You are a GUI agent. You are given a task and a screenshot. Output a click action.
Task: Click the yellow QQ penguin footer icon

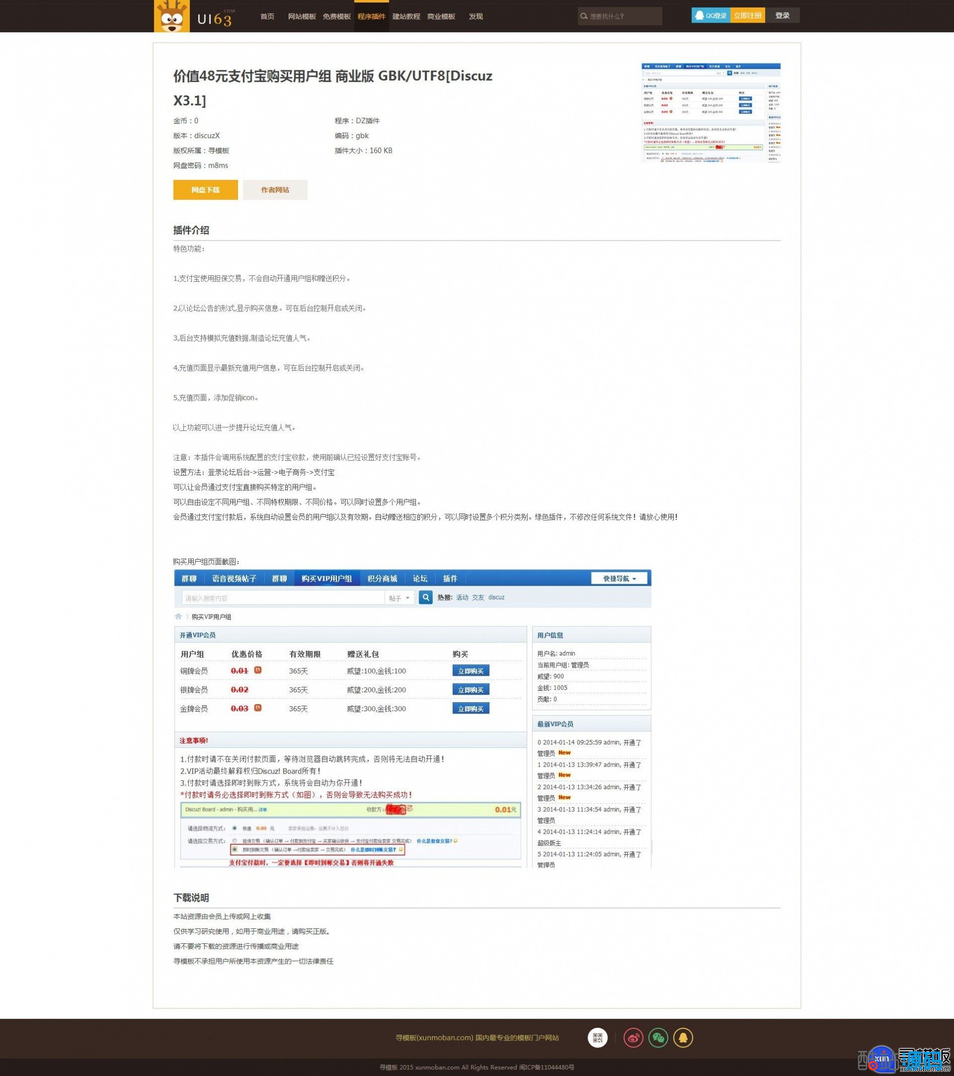[x=683, y=1038]
